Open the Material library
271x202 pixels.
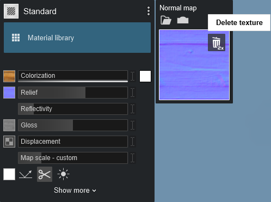pyautogui.click(x=77, y=38)
